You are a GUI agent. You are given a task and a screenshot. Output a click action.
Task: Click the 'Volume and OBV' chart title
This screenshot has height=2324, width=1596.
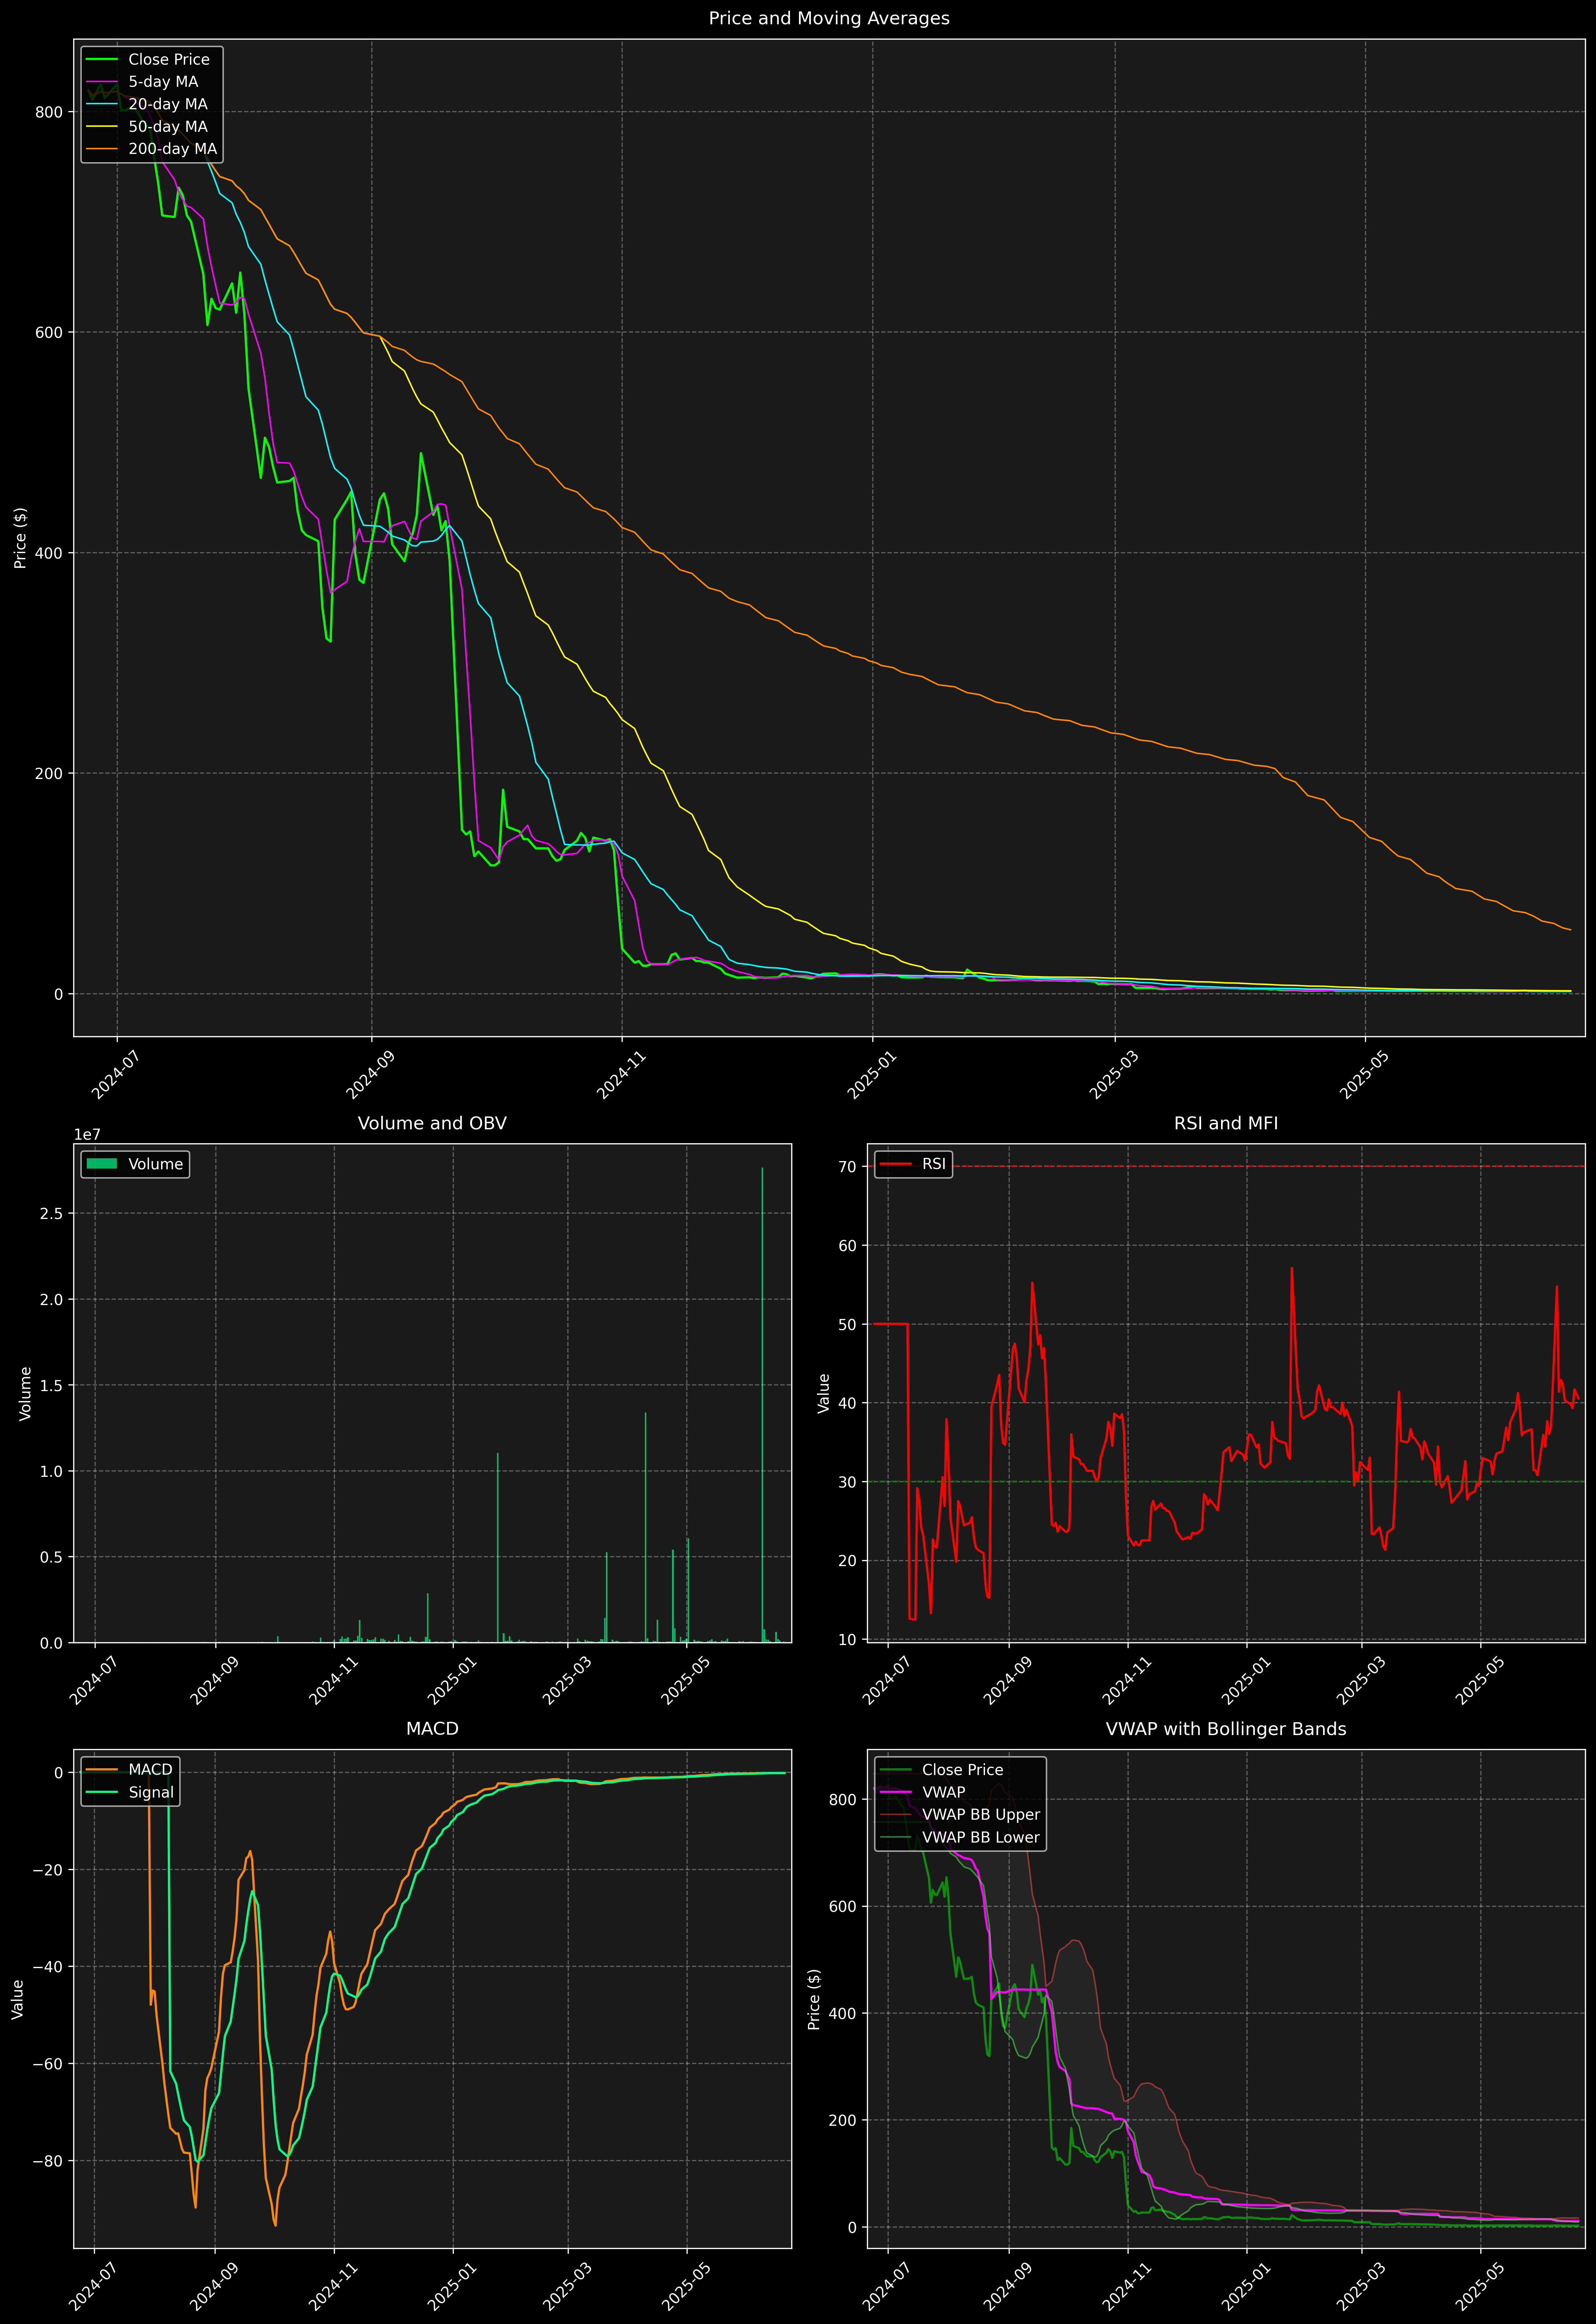(432, 1123)
